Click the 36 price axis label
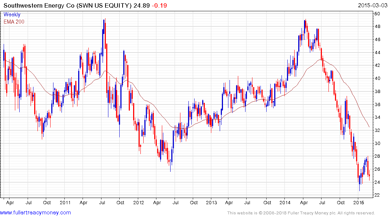This screenshot has height=218, width=391. point(377,104)
